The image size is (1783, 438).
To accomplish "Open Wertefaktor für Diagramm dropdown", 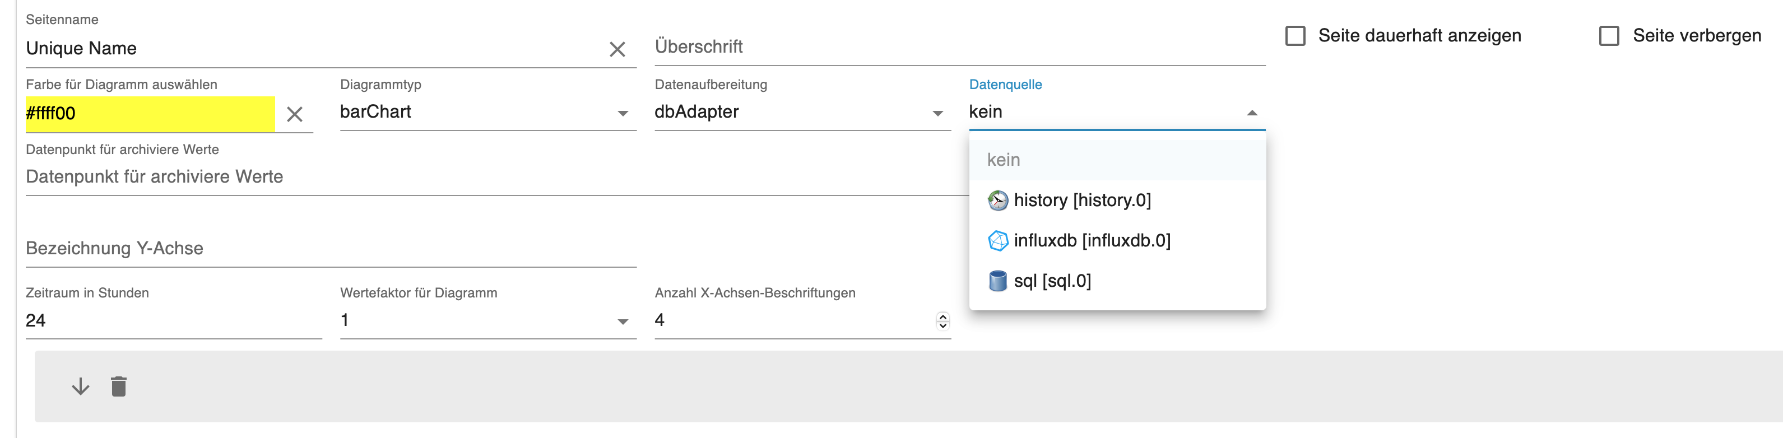I will [x=488, y=320].
